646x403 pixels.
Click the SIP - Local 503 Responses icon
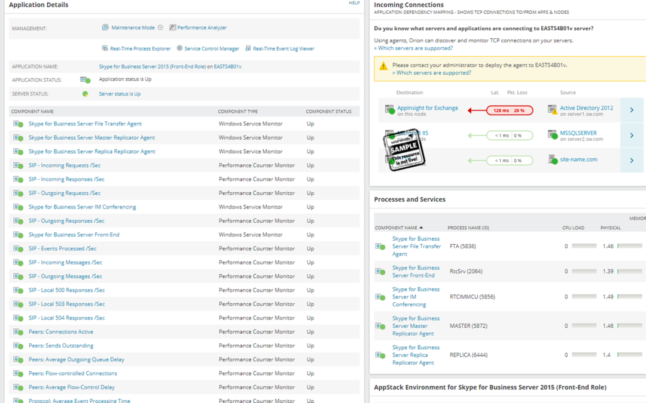(18, 304)
